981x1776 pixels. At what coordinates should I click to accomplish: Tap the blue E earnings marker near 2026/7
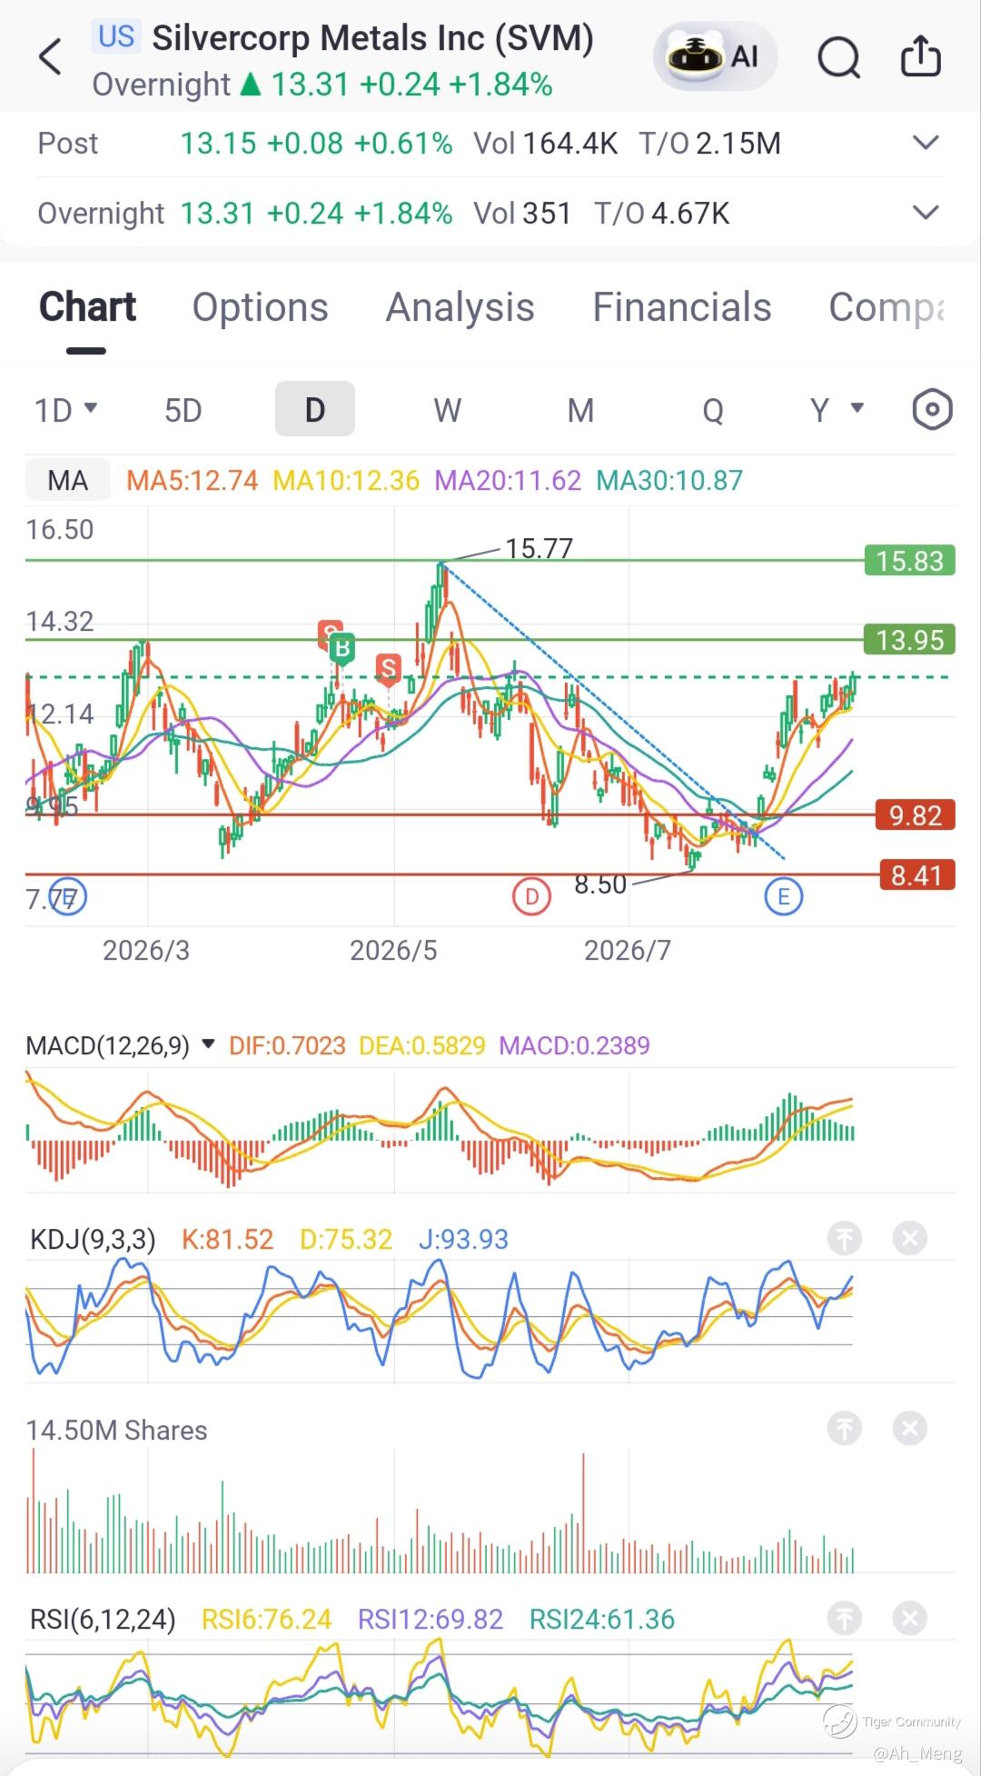783,897
